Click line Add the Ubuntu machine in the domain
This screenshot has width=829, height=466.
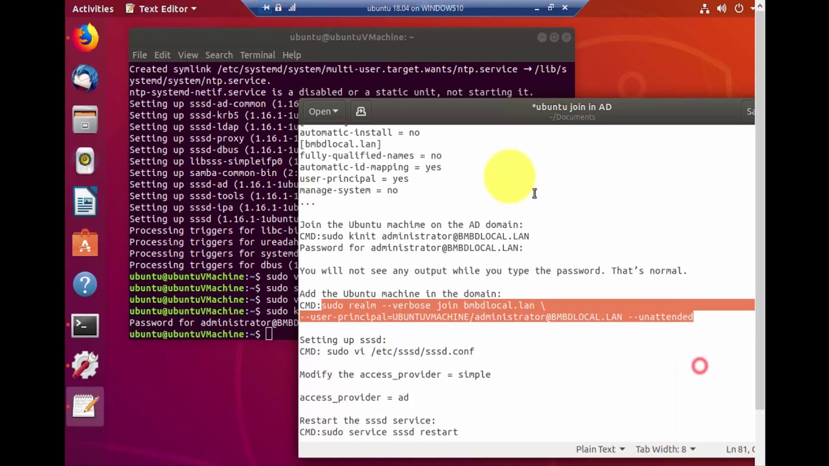point(400,294)
